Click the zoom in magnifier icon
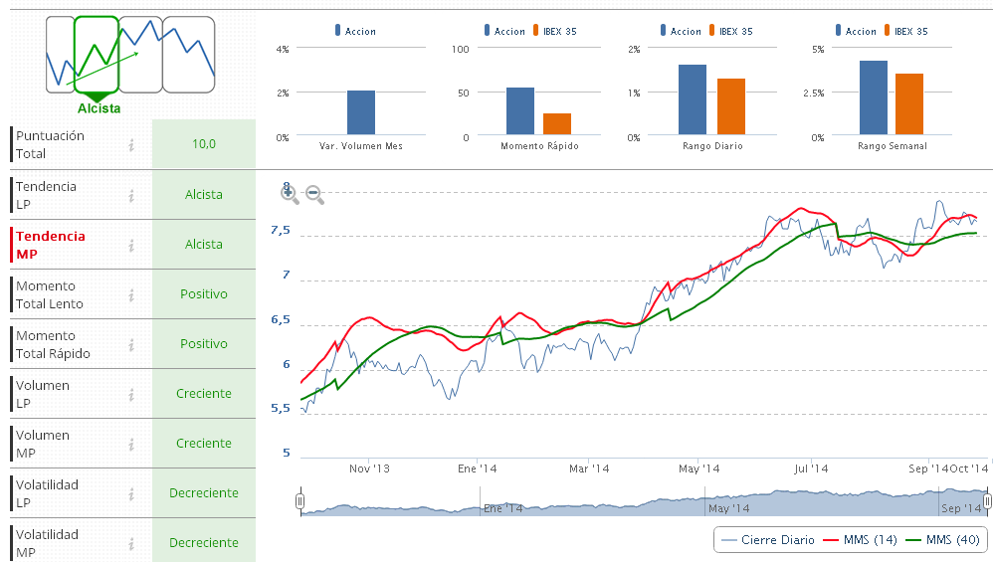This screenshot has height=562, width=994. pyautogui.click(x=290, y=194)
